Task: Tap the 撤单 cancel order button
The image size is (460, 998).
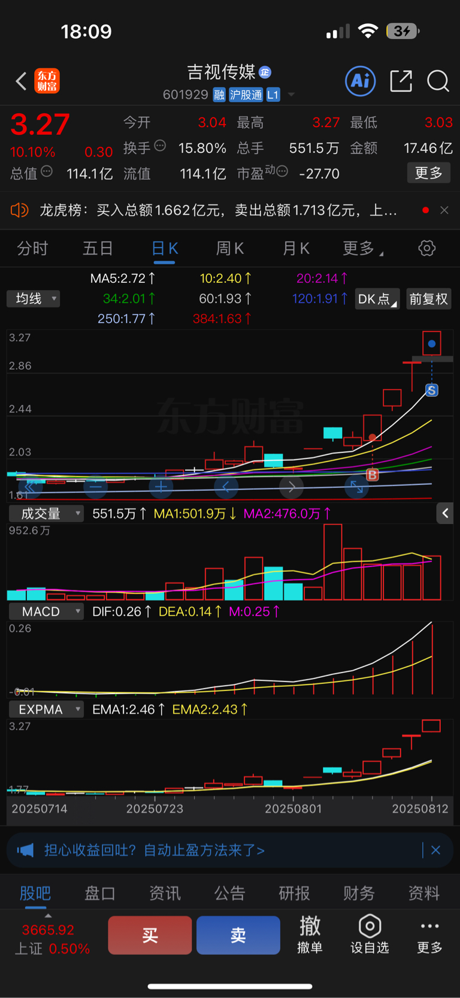Action: 310,935
